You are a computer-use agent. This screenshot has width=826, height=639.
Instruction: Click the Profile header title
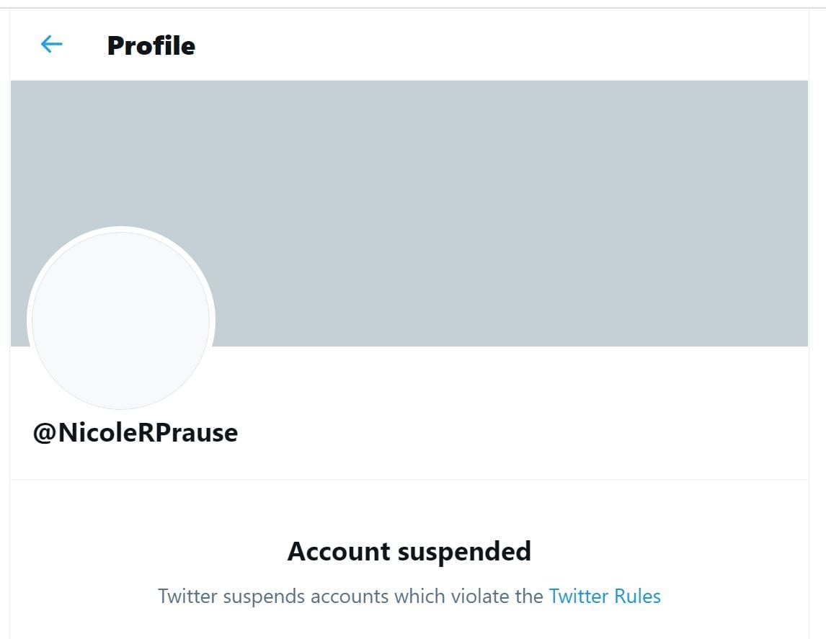click(x=151, y=46)
